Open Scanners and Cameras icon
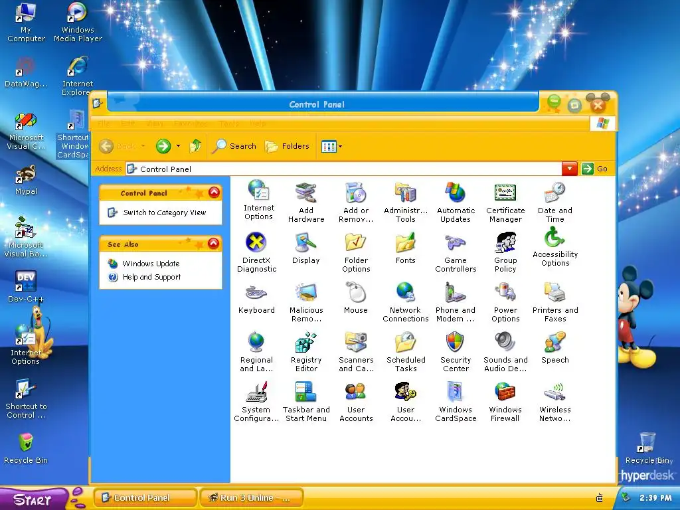Screen dimensions: 680x510 [x=356, y=352]
